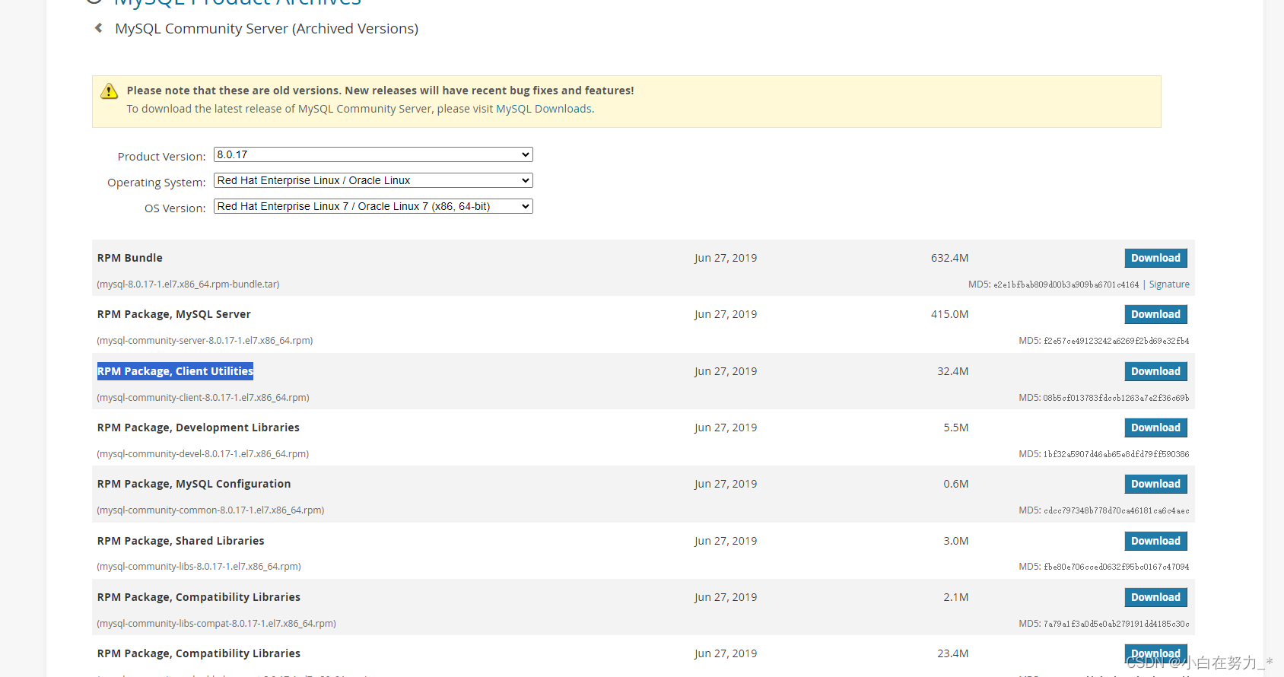Open the Signature link for RPM Bundle
This screenshot has height=677, width=1284.
pos(1169,284)
